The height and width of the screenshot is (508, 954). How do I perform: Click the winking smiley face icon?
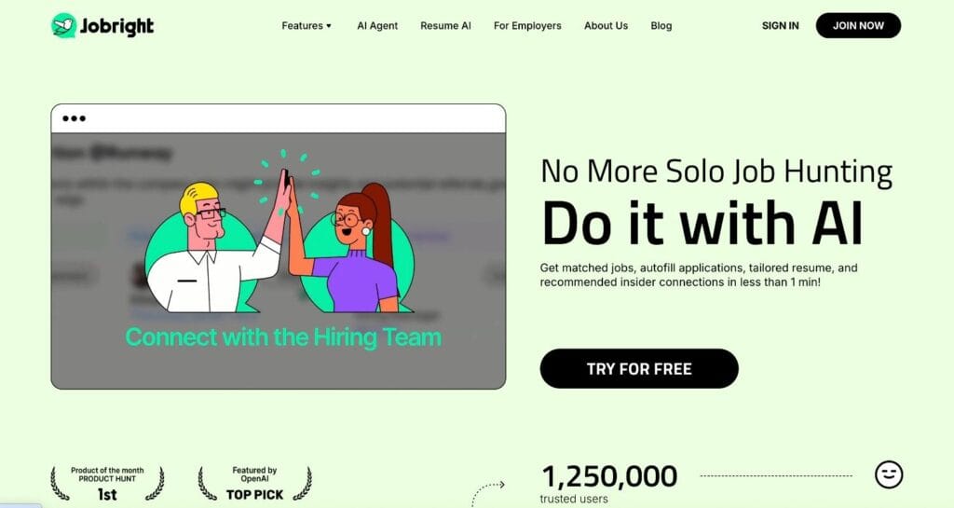click(888, 474)
